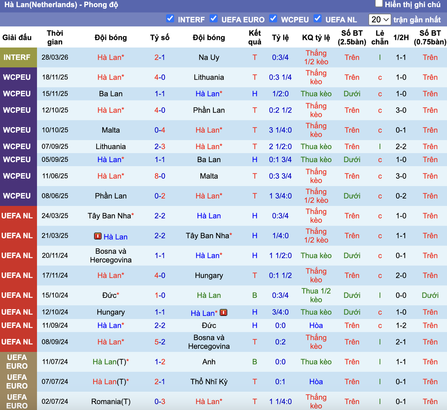Click the Số BT (2.5bàn) header
The width and height of the screenshot is (447, 410).
coord(352,37)
